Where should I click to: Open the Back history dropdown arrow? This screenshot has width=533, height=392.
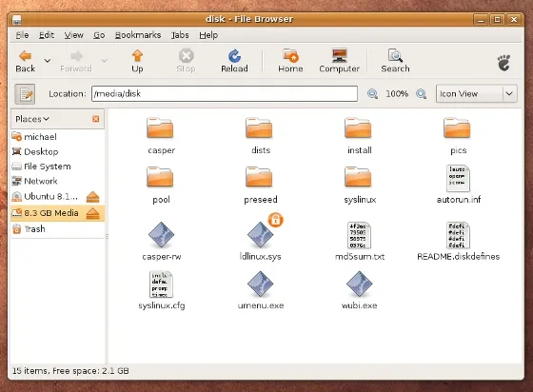pyautogui.click(x=48, y=61)
